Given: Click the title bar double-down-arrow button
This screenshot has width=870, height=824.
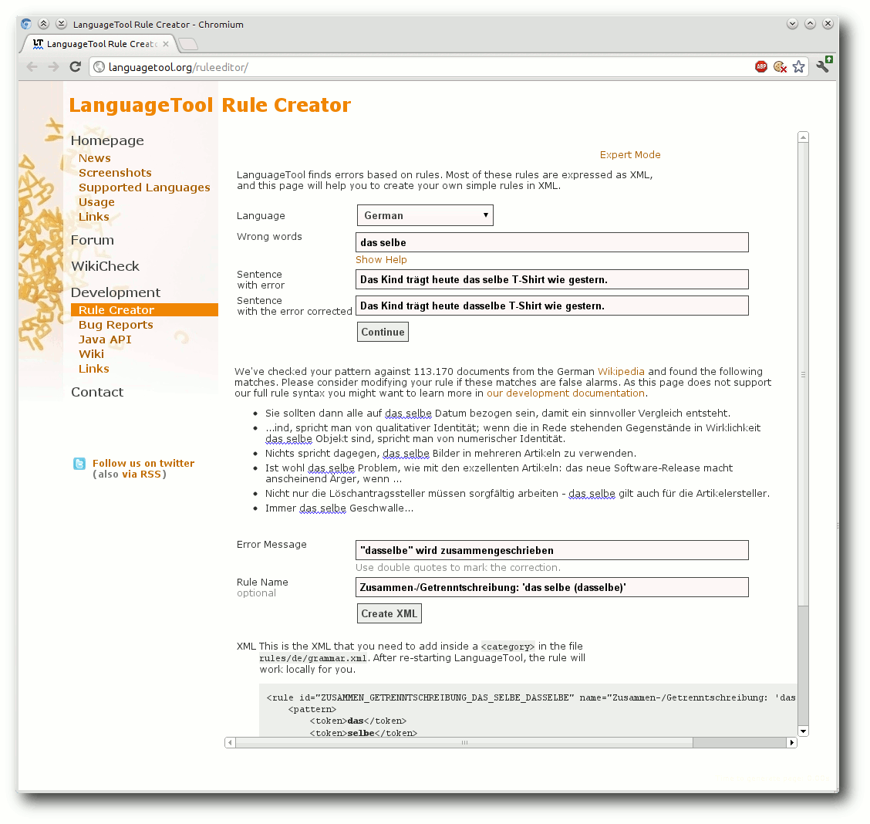Looking at the screenshot, I should coord(61,24).
